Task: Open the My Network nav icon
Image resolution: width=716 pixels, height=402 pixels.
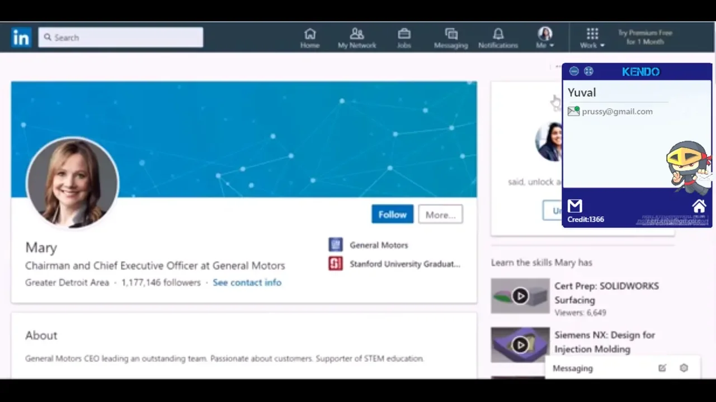Action: point(357,38)
